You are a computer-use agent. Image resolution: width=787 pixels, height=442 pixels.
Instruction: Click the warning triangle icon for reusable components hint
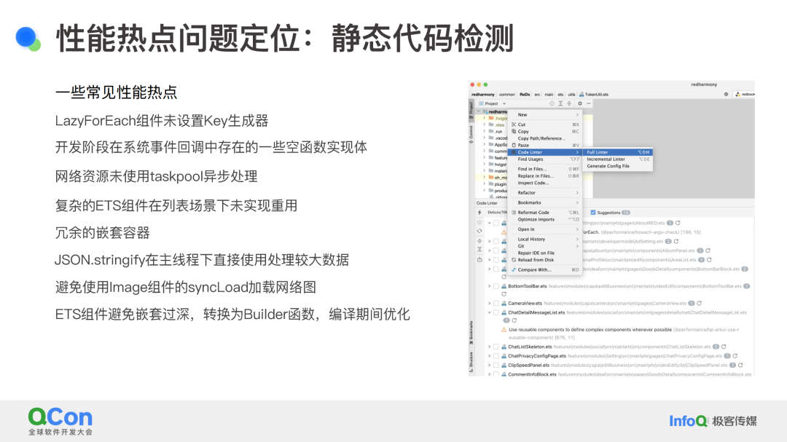coord(504,330)
